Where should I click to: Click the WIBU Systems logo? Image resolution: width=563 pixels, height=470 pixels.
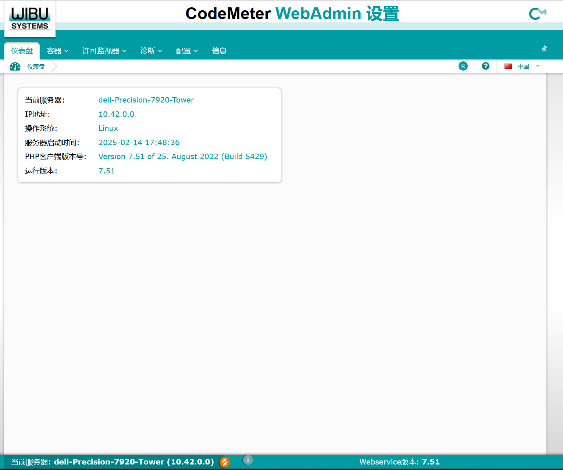[x=30, y=19]
